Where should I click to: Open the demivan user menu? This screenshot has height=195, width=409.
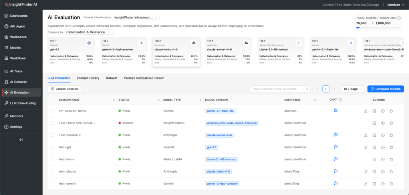(x=396, y=5)
